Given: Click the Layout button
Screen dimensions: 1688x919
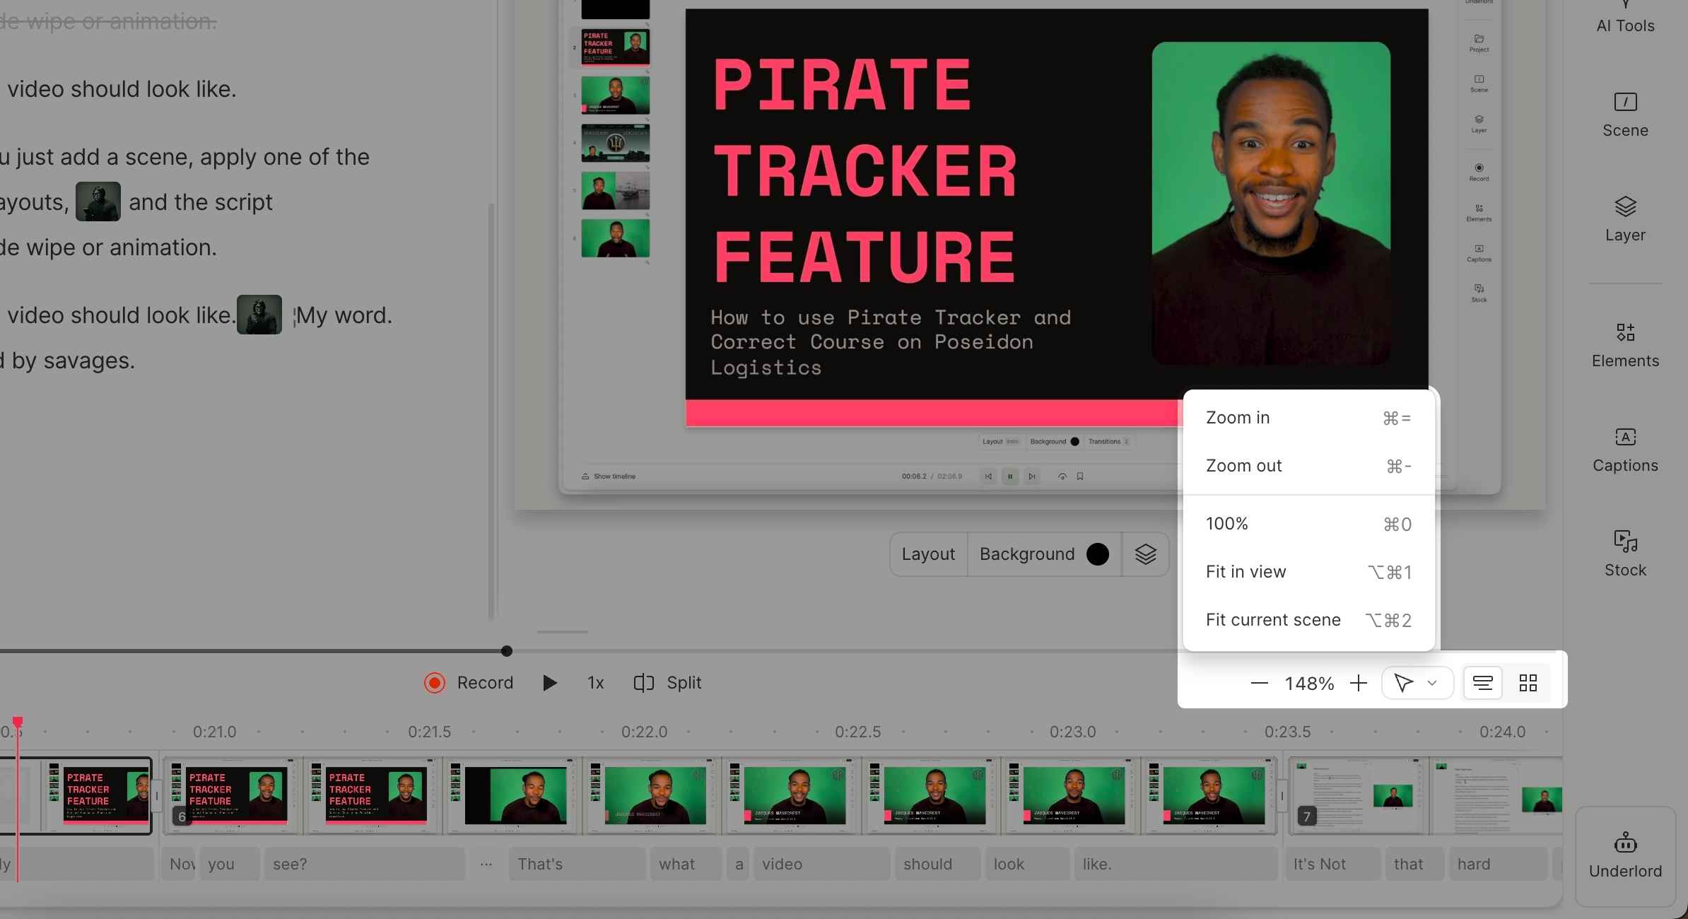Looking at the screenshot, I should click(x=928, y=554).
